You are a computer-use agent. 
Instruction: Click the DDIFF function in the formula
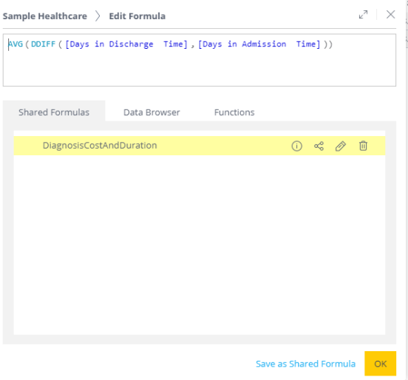pyautogui.click(x=43, y=44)
